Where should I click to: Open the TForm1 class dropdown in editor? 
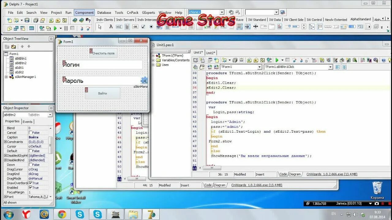(259, 67)
